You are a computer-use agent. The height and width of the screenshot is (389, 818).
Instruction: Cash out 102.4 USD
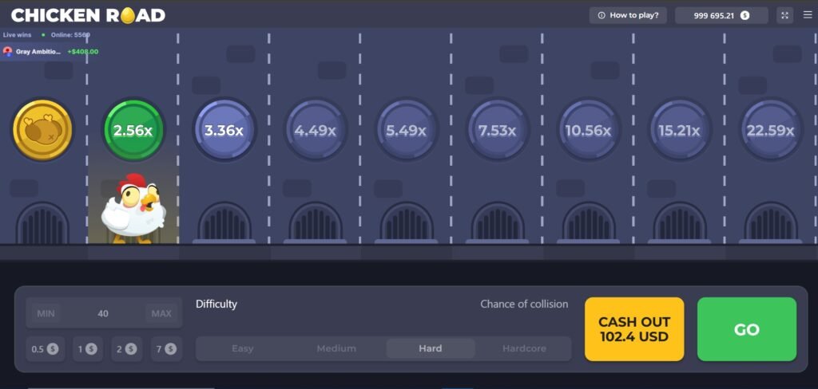coord(634,329)
